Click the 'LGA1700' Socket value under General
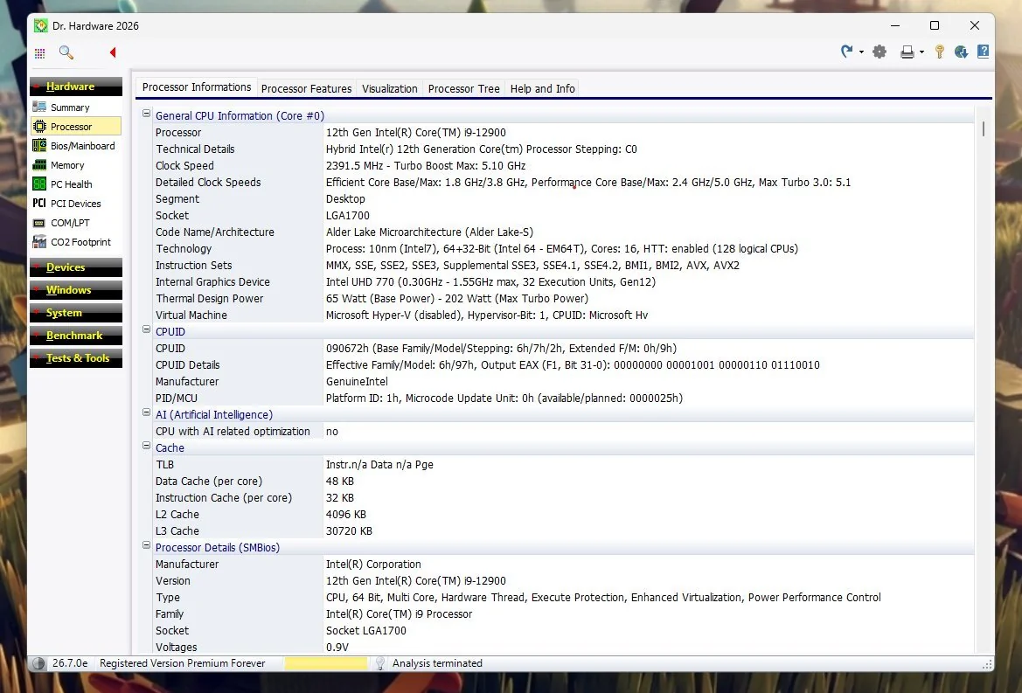The width and height of the screenshot is (1022, 693). point(347,216)
